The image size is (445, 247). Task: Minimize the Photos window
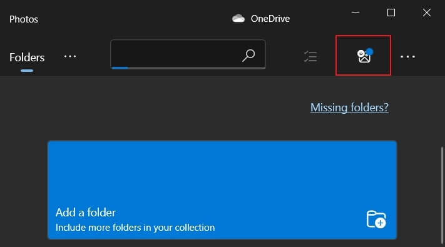[355, 13]
